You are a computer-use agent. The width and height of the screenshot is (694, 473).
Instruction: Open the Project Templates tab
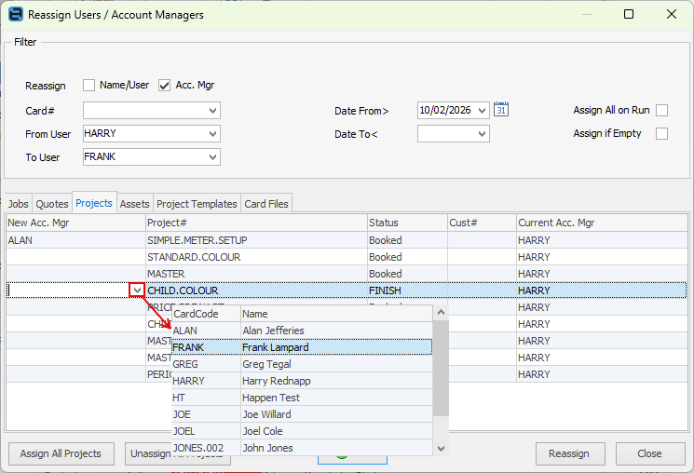[197, 204]
